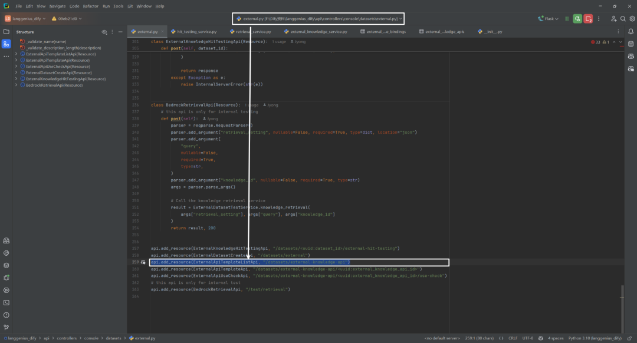Screen dimensions: 637x343
Task: Open the Refactor menu
Action: (90, 6)
